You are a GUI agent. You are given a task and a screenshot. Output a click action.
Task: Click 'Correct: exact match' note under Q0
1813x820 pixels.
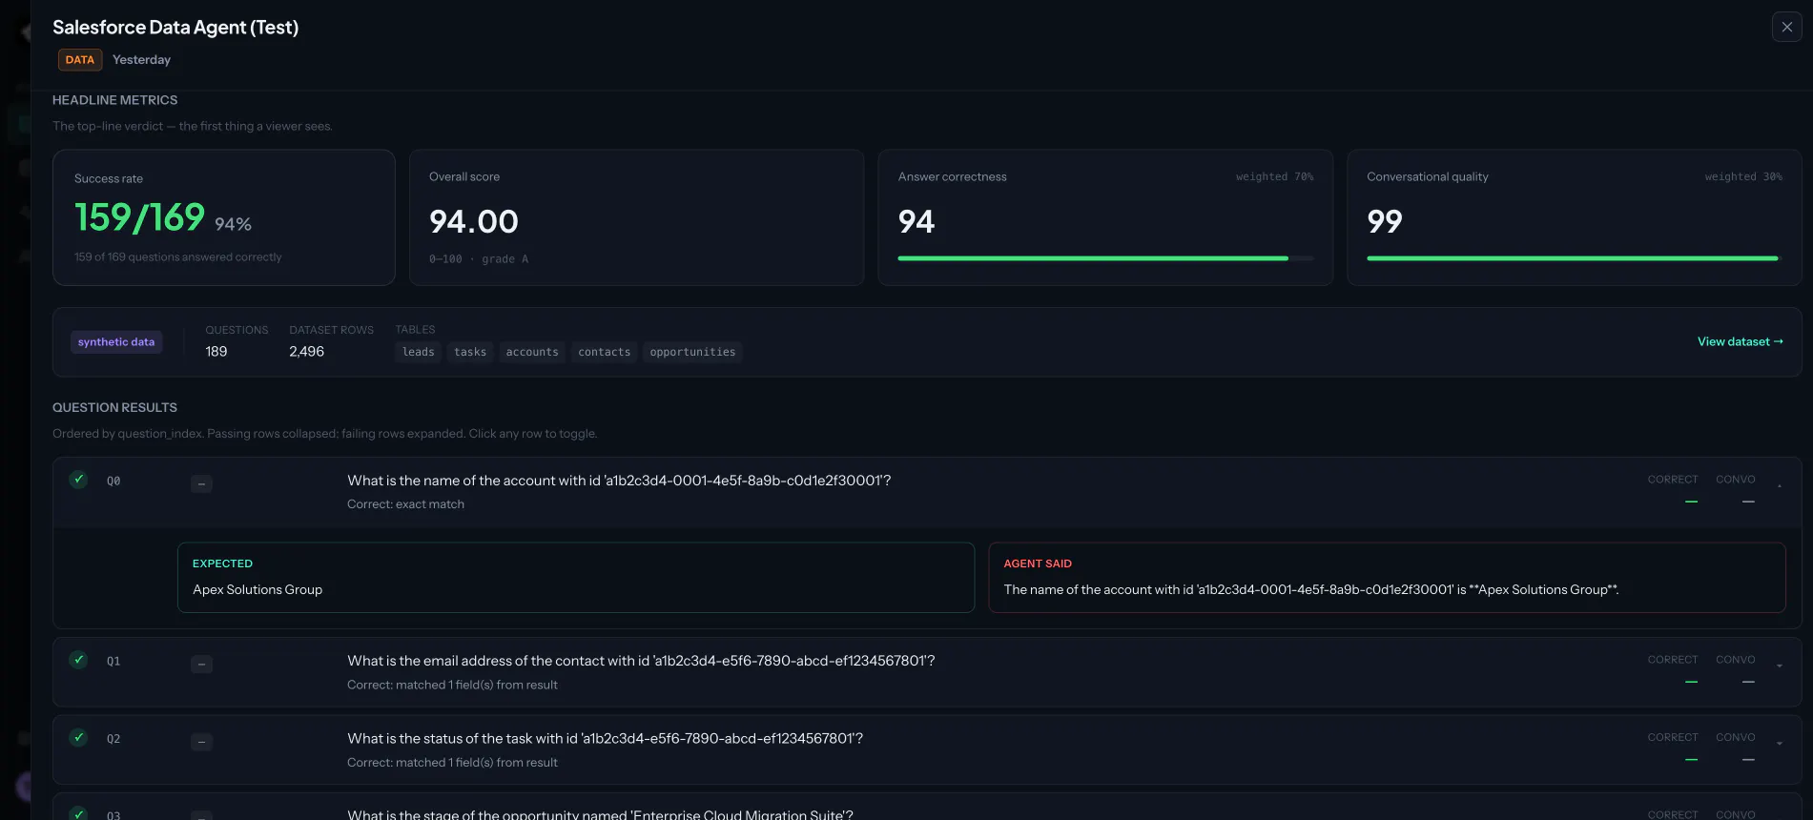point(405,504)
